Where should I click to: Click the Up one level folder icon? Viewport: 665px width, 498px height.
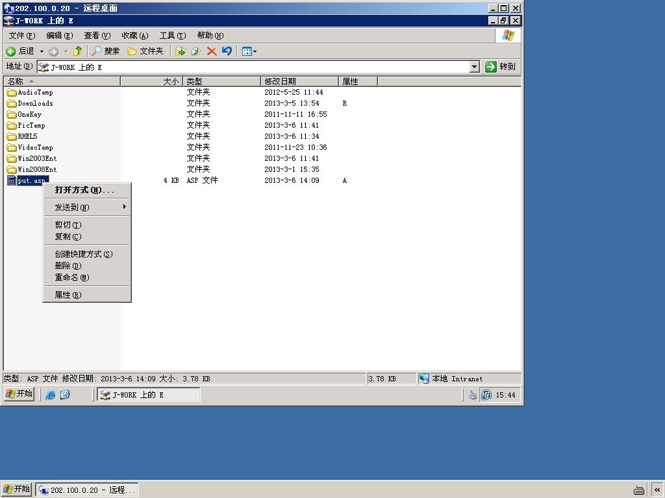pos(78,51)
